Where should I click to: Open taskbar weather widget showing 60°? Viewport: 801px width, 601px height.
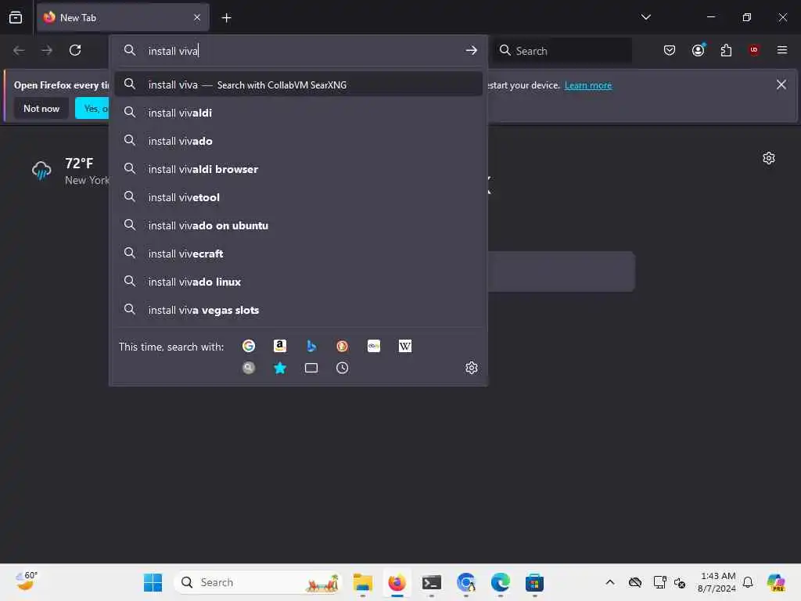[26, 581]
